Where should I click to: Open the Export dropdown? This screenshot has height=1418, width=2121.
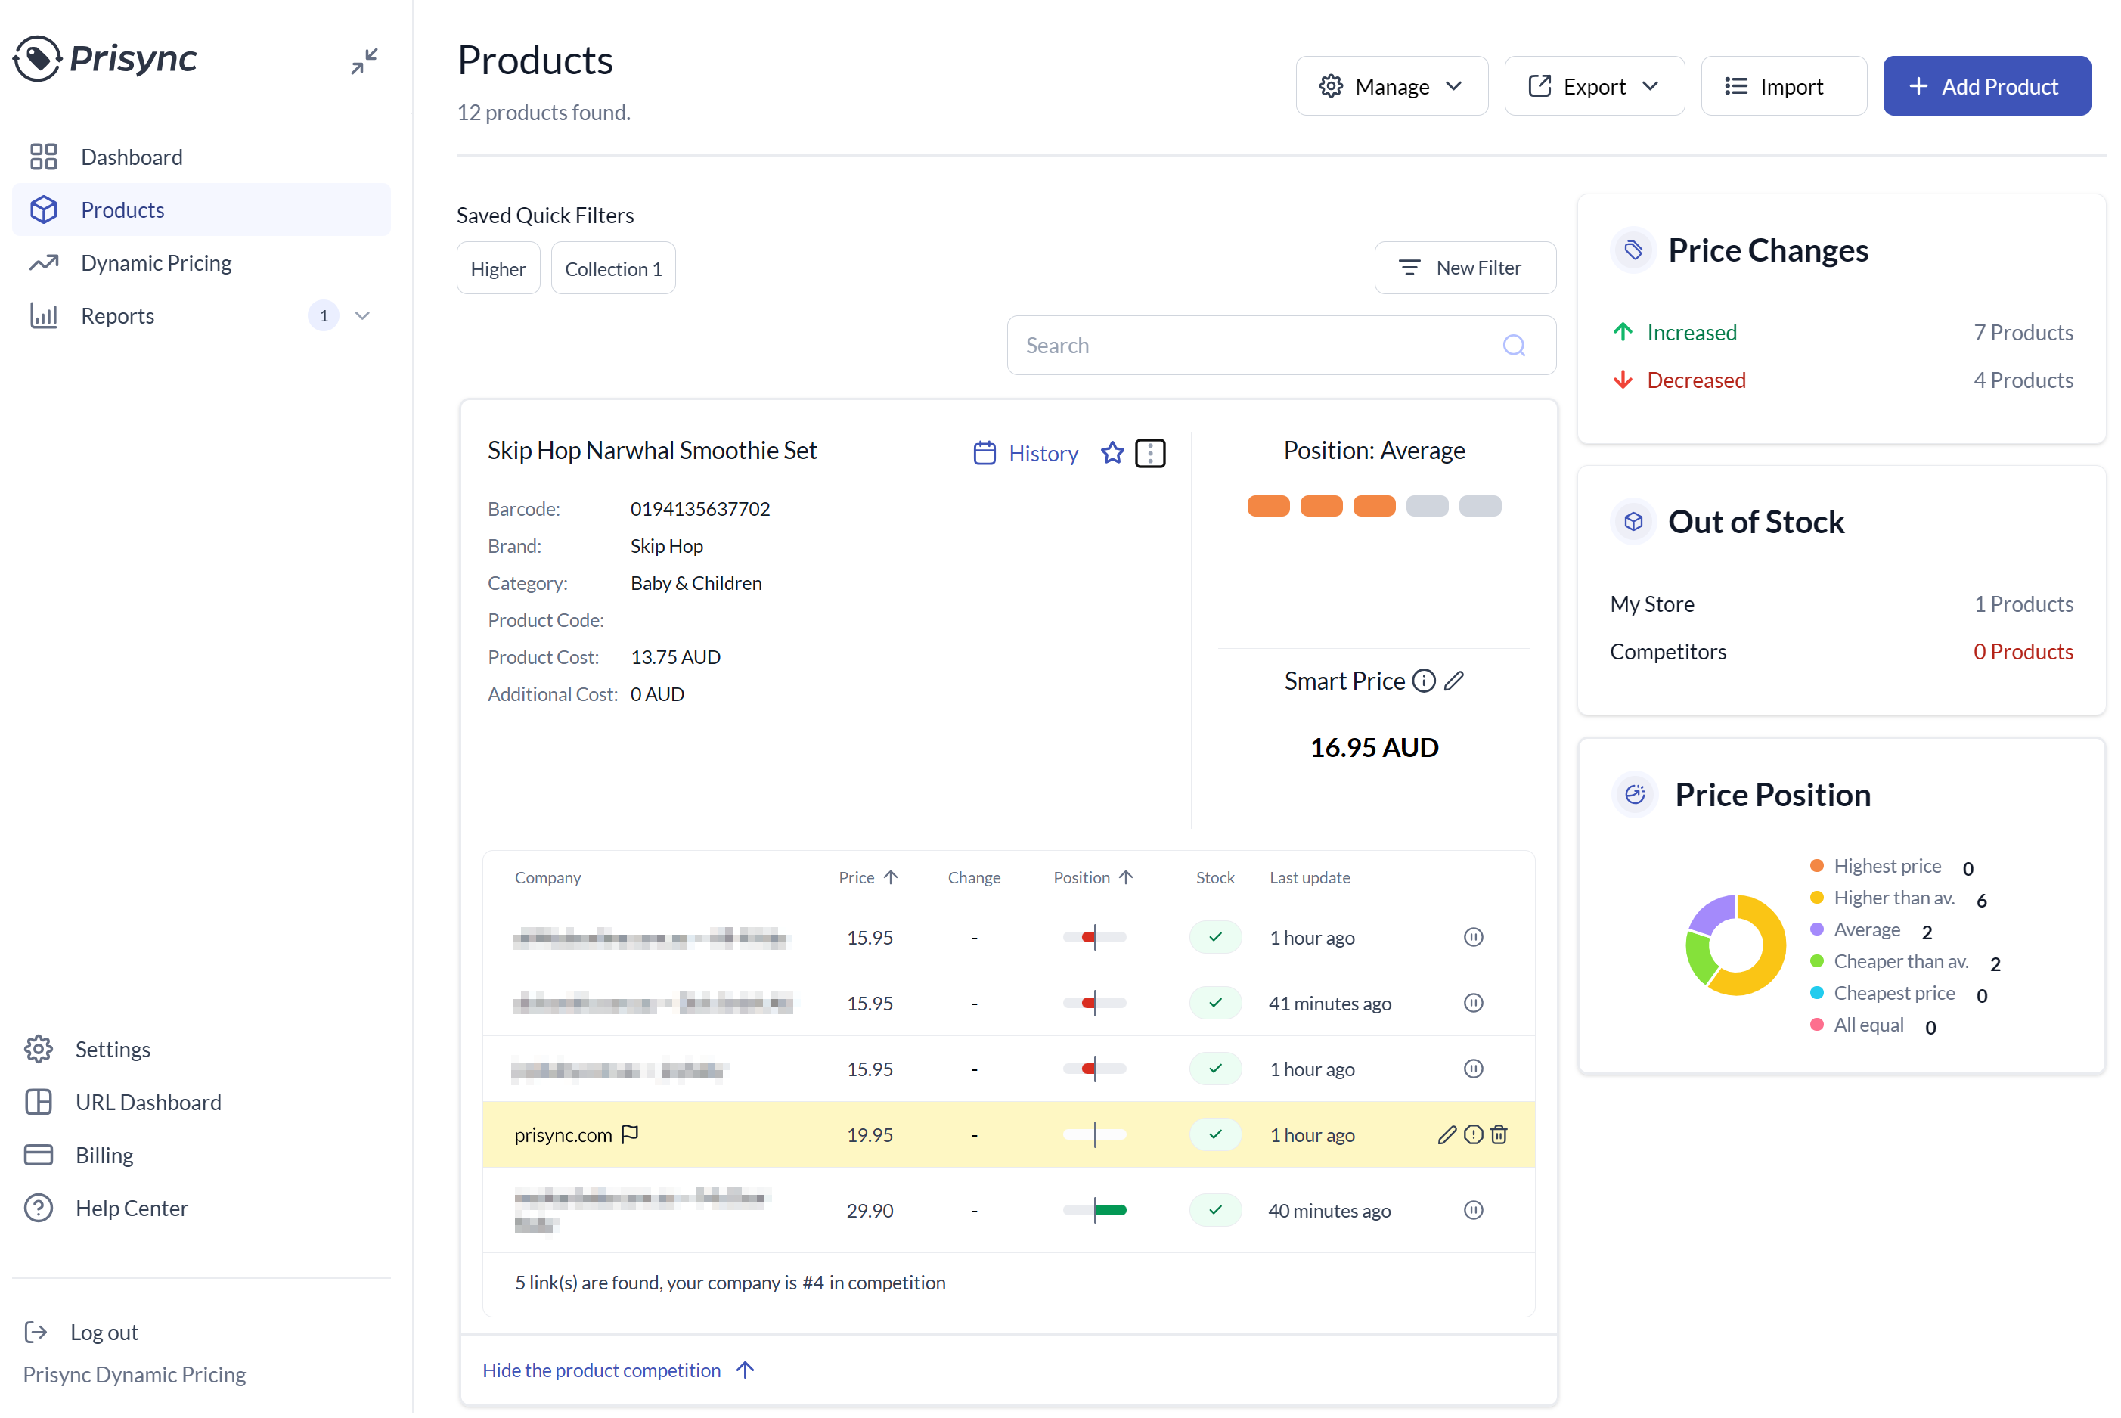(1593, 86)
